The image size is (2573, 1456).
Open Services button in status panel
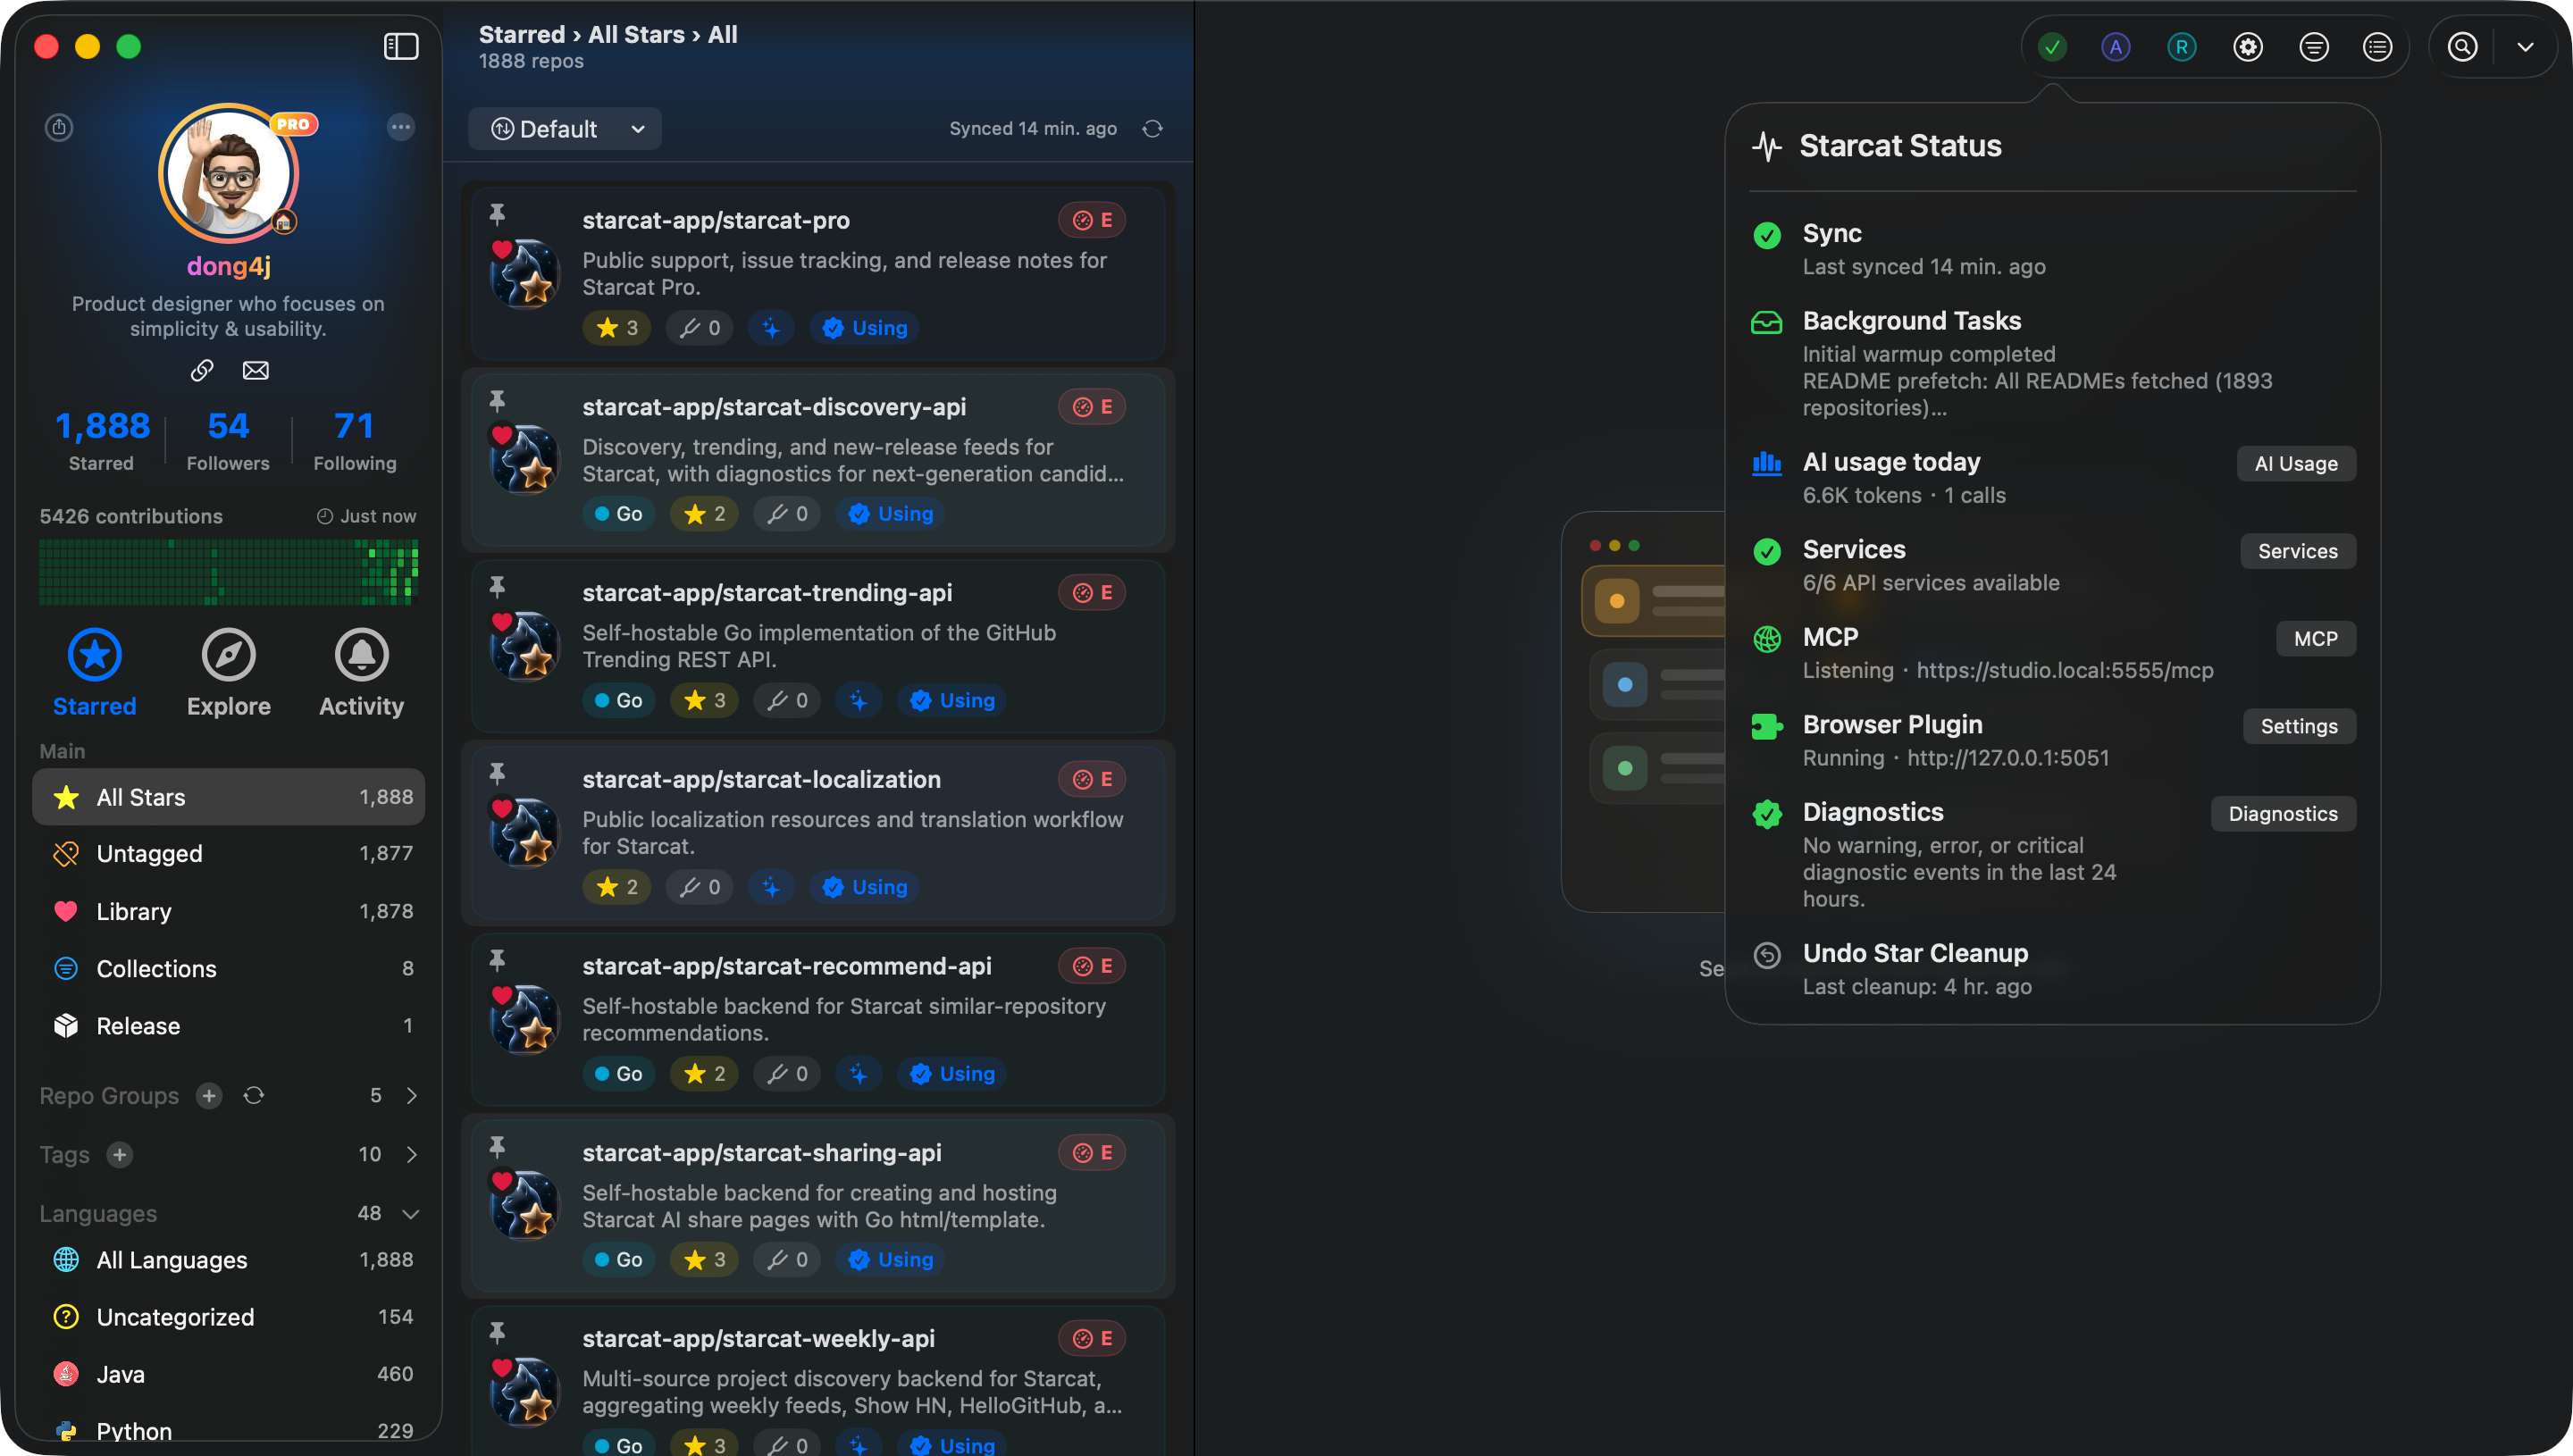click(2298, 551)
